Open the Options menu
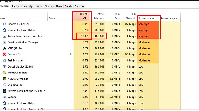The width and height of the screenshot is (199, 111). (9, 1)
